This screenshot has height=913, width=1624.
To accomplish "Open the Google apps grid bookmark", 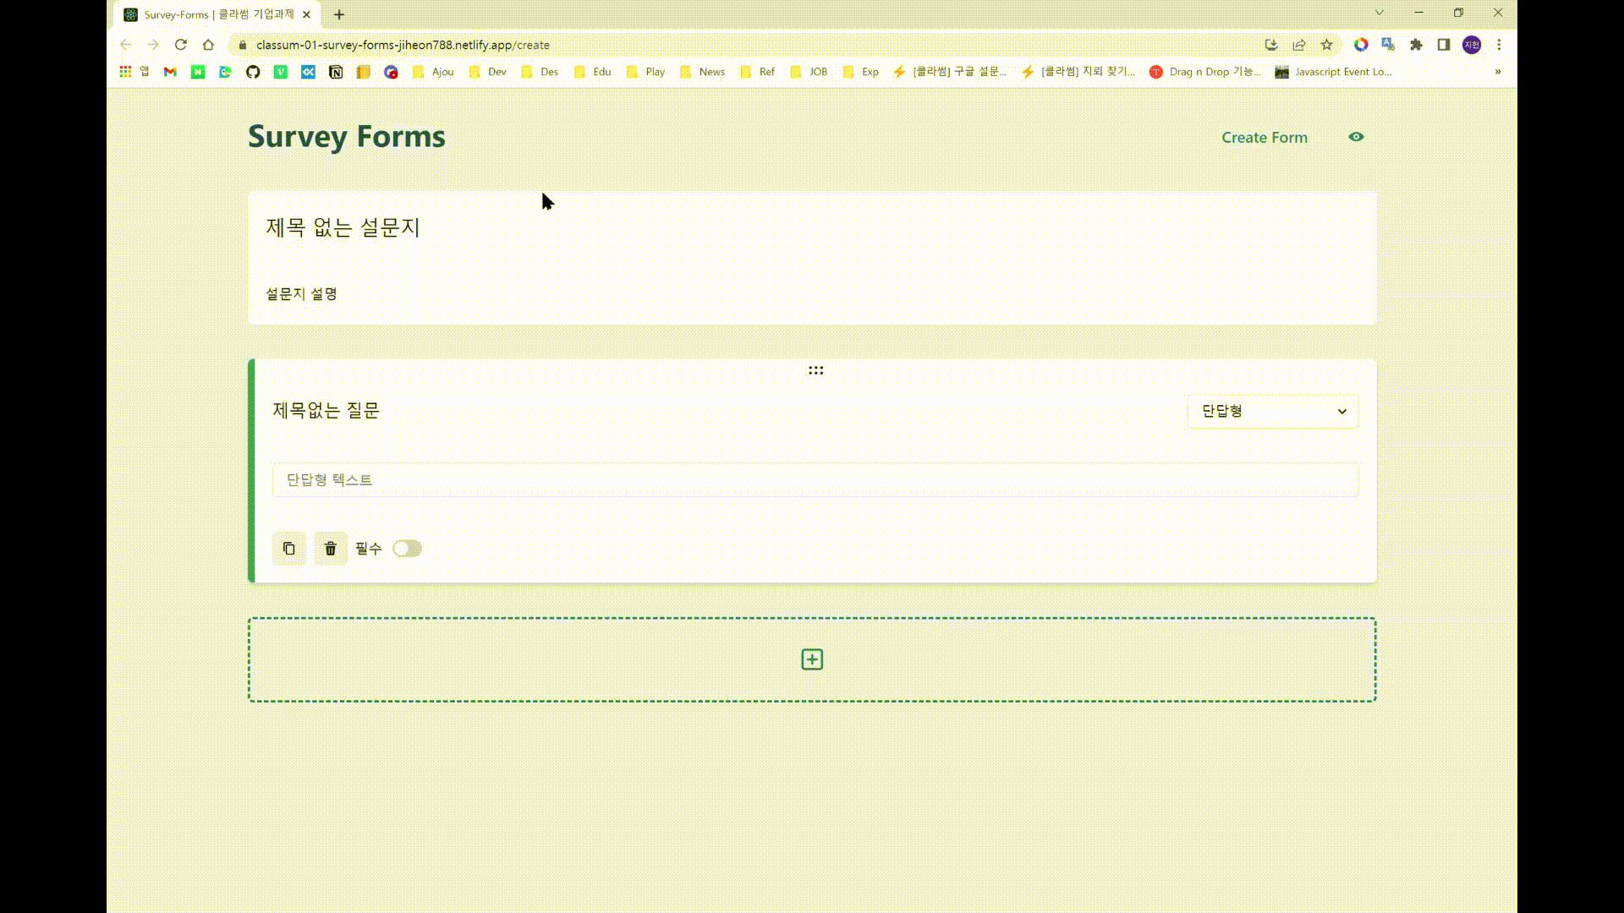I will [125, 72].
